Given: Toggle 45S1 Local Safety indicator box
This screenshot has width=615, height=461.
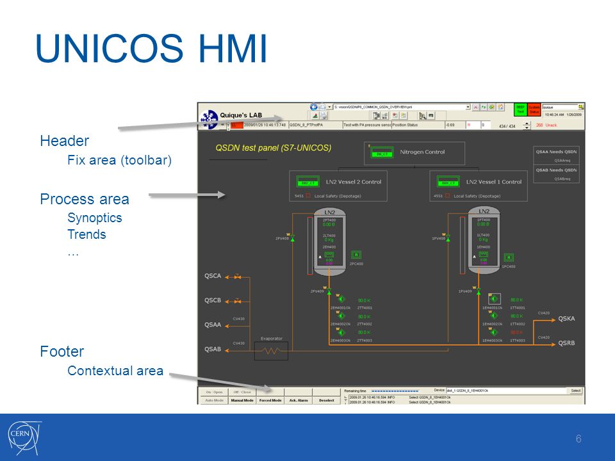Looking at the screenshot, I should pos(448,195).
